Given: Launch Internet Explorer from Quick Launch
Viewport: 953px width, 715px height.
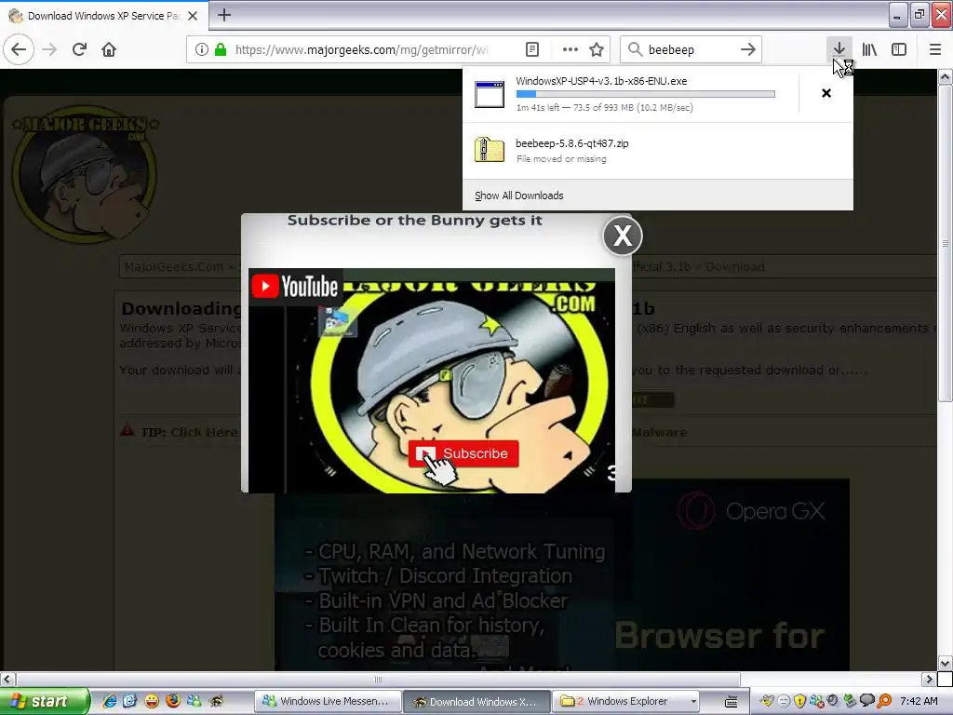Looking at the screenshot, I should click(x=110, y=701).
